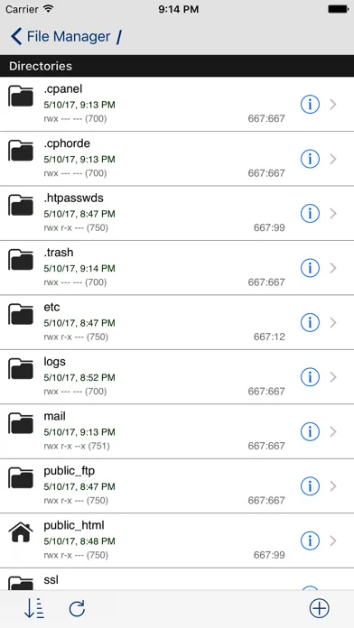Tap the Directories section header
The height and width of the screenshot is (628, 354).
[177, 66]
